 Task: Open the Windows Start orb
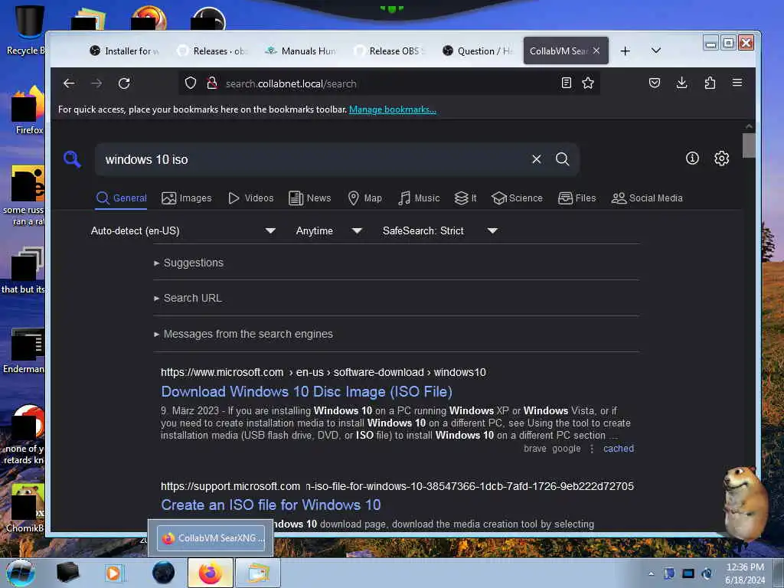(21, 573)
